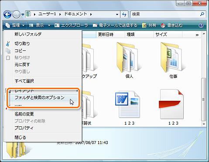Open recent pages dropdown next to Forward

pos(23,14)
